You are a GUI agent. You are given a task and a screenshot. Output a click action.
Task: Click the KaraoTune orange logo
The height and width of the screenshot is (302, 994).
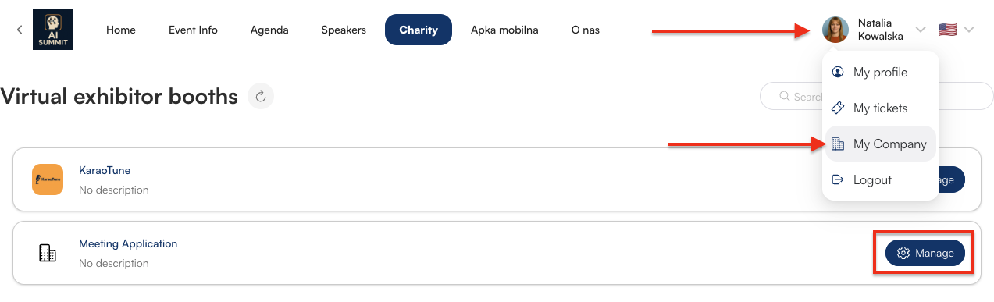(x=48, y=179)
